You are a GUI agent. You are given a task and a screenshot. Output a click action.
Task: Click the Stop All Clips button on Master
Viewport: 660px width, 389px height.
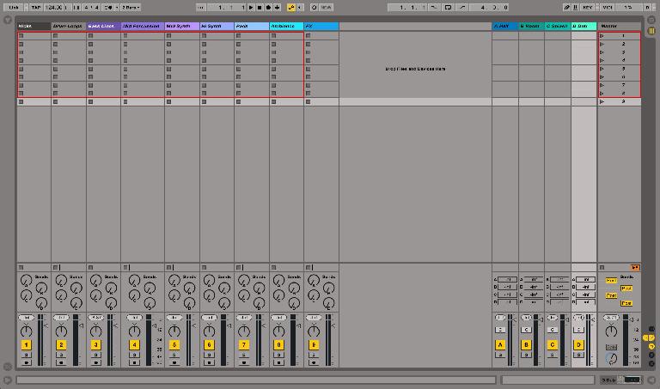tap(602, 267)
